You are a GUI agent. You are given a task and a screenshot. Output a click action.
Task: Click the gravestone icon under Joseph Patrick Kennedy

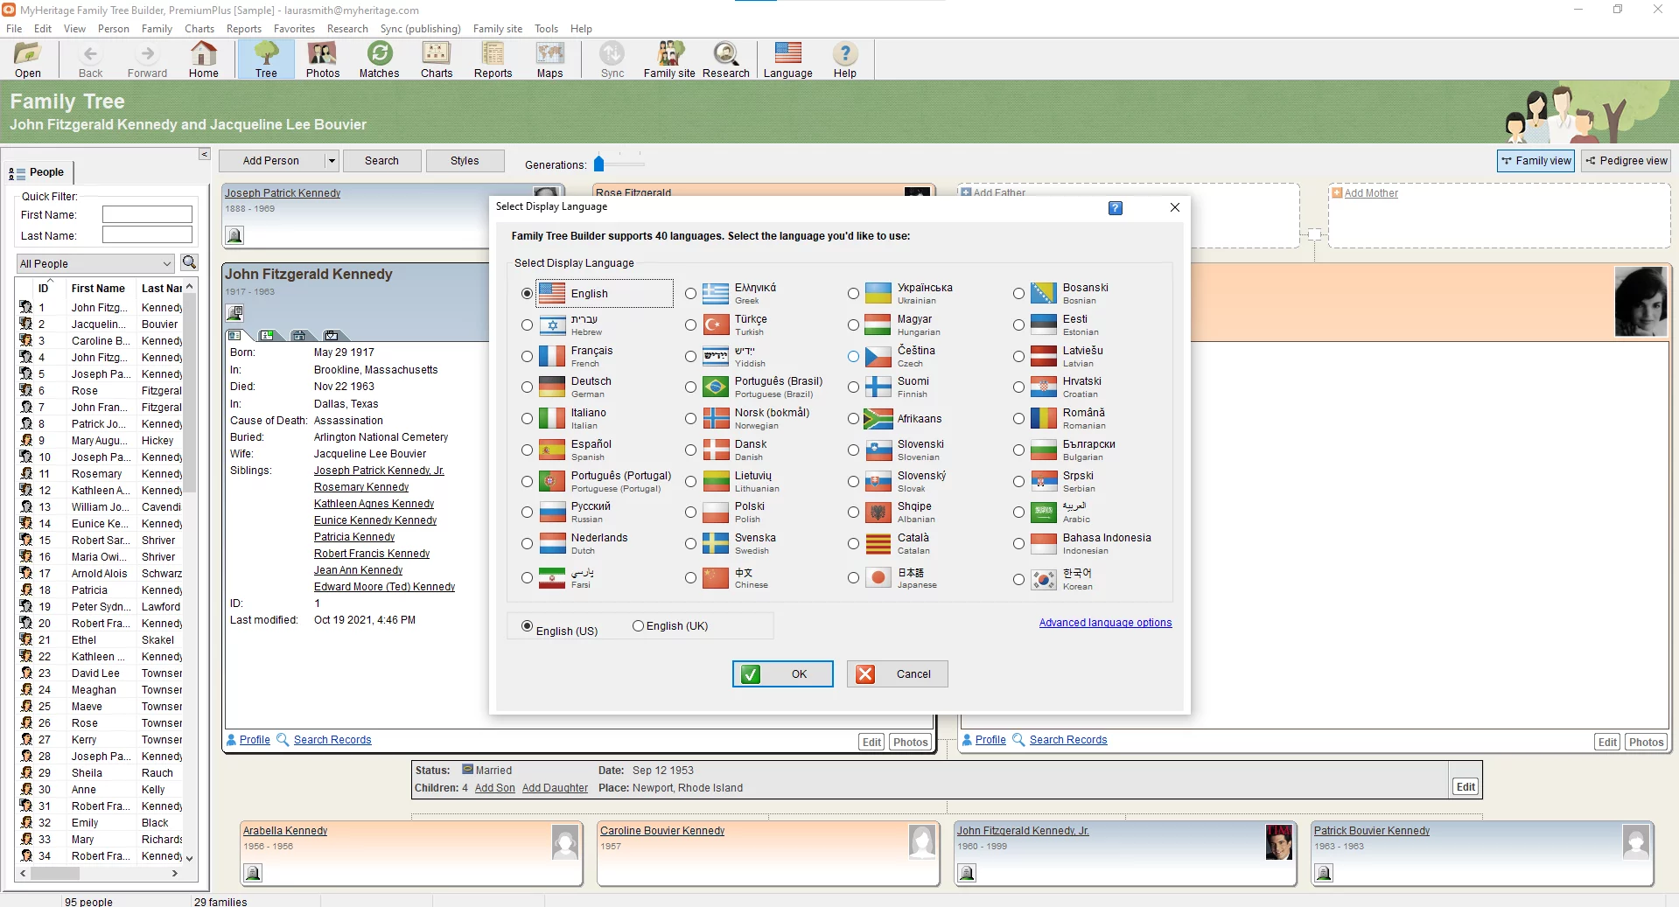point(234,235)
